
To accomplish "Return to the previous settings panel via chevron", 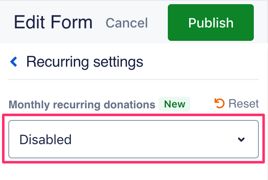I will click(14, 62).
